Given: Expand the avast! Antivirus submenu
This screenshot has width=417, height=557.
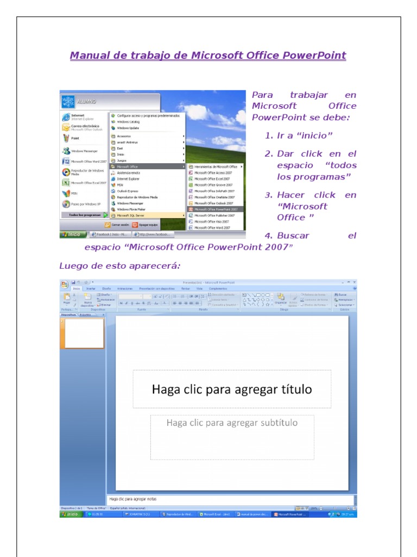Looking at the screenshot, I should 148,143.
